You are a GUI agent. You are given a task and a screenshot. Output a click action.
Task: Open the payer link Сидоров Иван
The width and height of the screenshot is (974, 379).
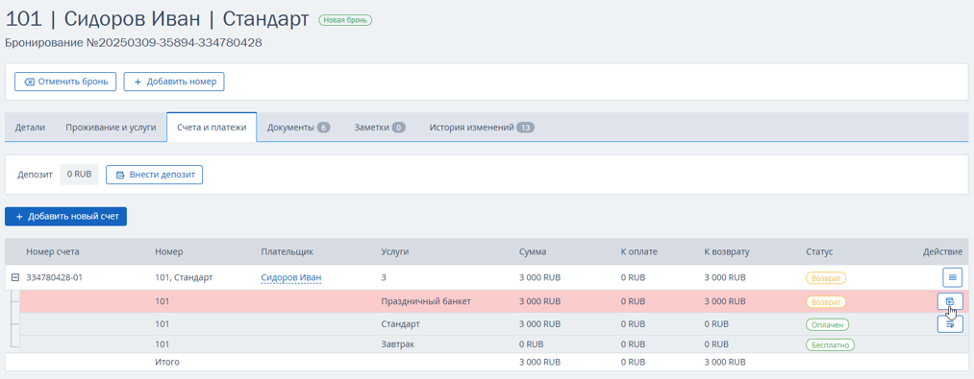pyautogui.click(x=290, y=277)
